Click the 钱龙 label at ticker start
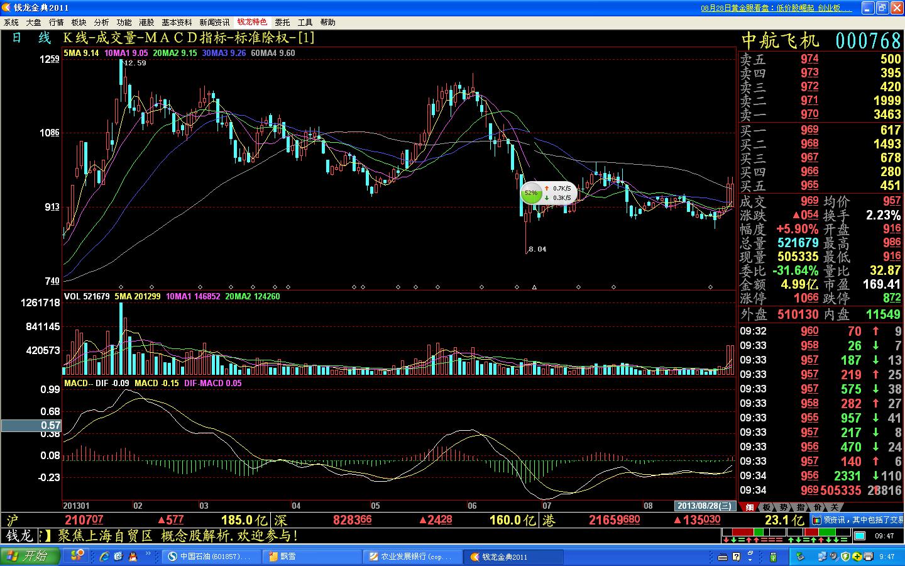 click(19, 536)
